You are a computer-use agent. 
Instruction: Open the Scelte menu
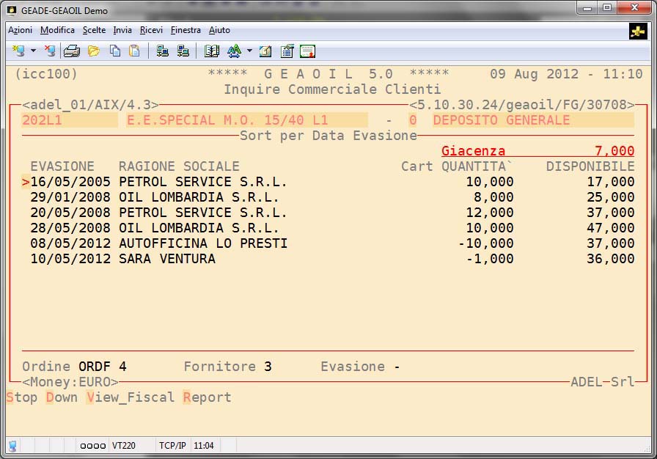click(x=94, y=30)
